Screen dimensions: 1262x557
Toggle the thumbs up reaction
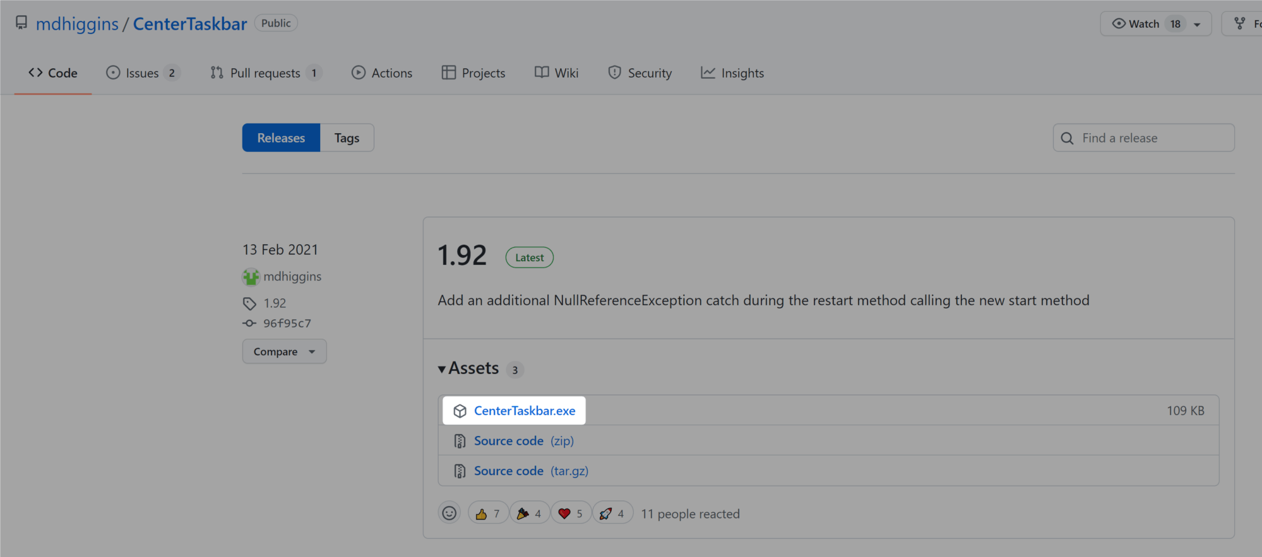488,513
